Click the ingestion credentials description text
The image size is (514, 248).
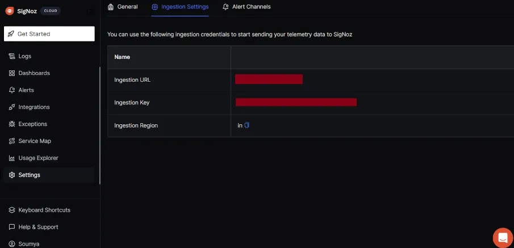point(230,34)
